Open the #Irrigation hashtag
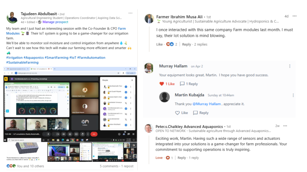 [x=14, y=58]
